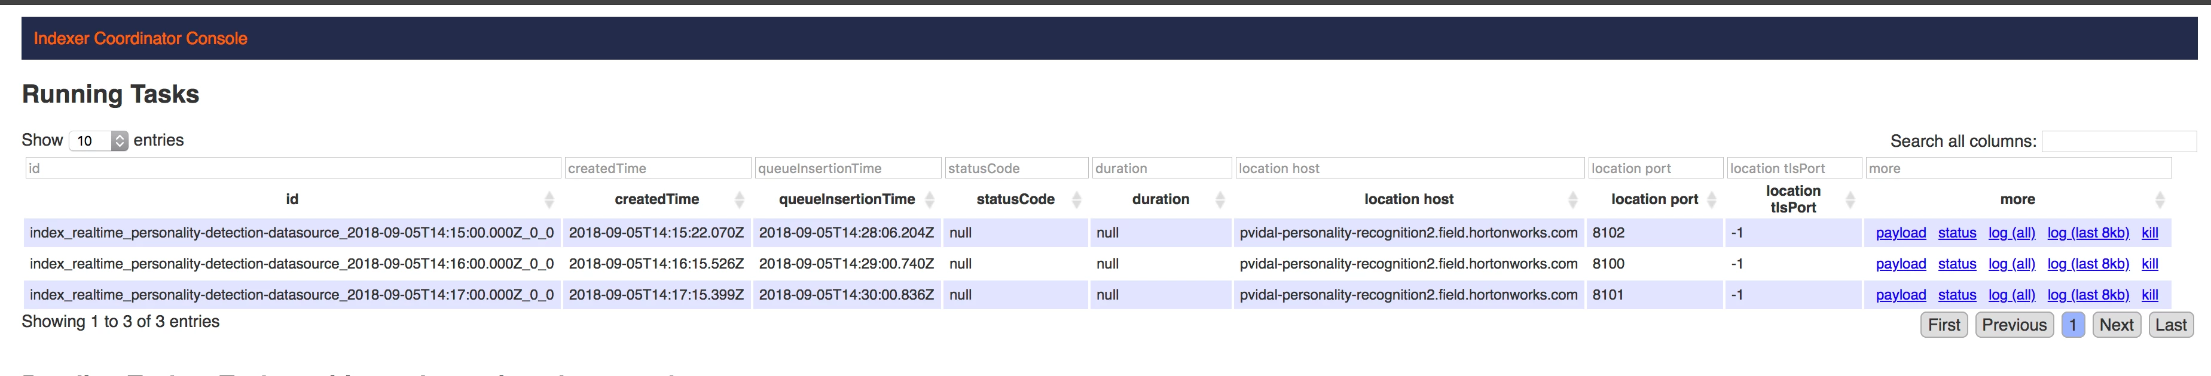Viewport: 2211px width, 376px height.
Task: Filter by location tlsPort input field
Action: [x=1794, y=168]
